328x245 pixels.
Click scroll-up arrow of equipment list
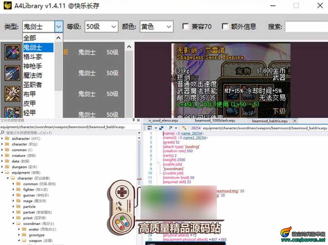click(129, 47)
